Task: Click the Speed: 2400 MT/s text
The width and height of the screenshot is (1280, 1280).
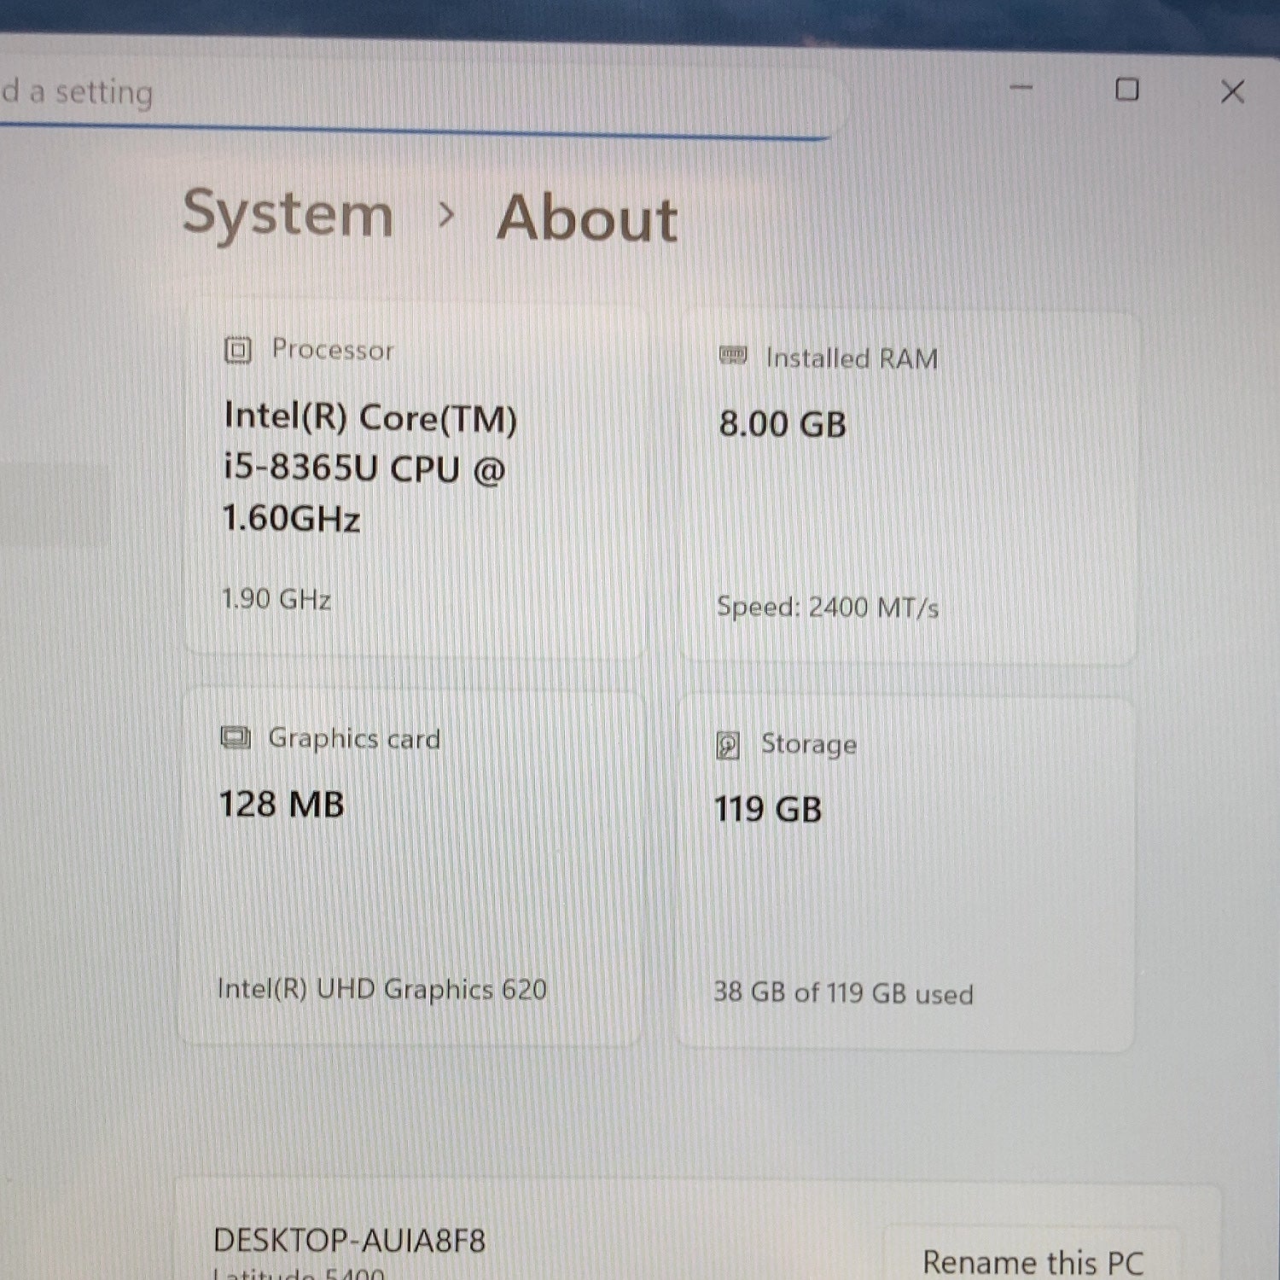Action: 828,608
